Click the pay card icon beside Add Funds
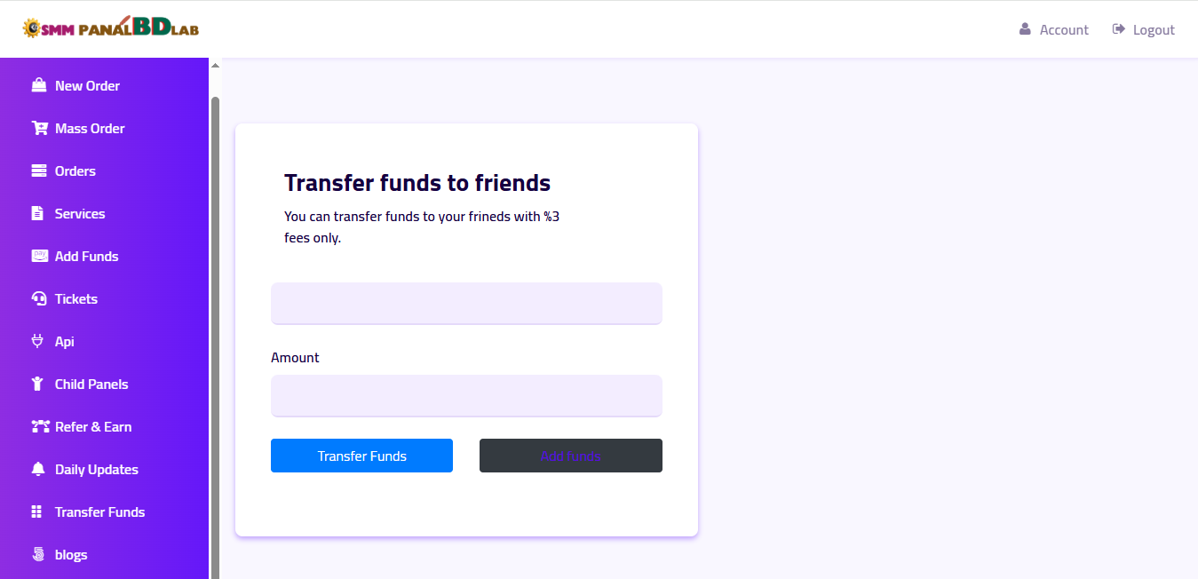The width and height of the screenshot is (1198, 579). tap(39, 256)
